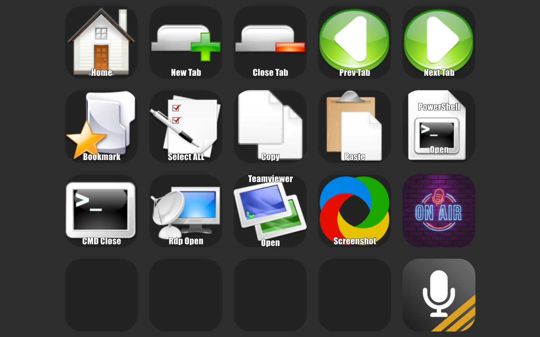Click the Rdp Open satellite dish icon
The image size is (540, 337).
186,211
